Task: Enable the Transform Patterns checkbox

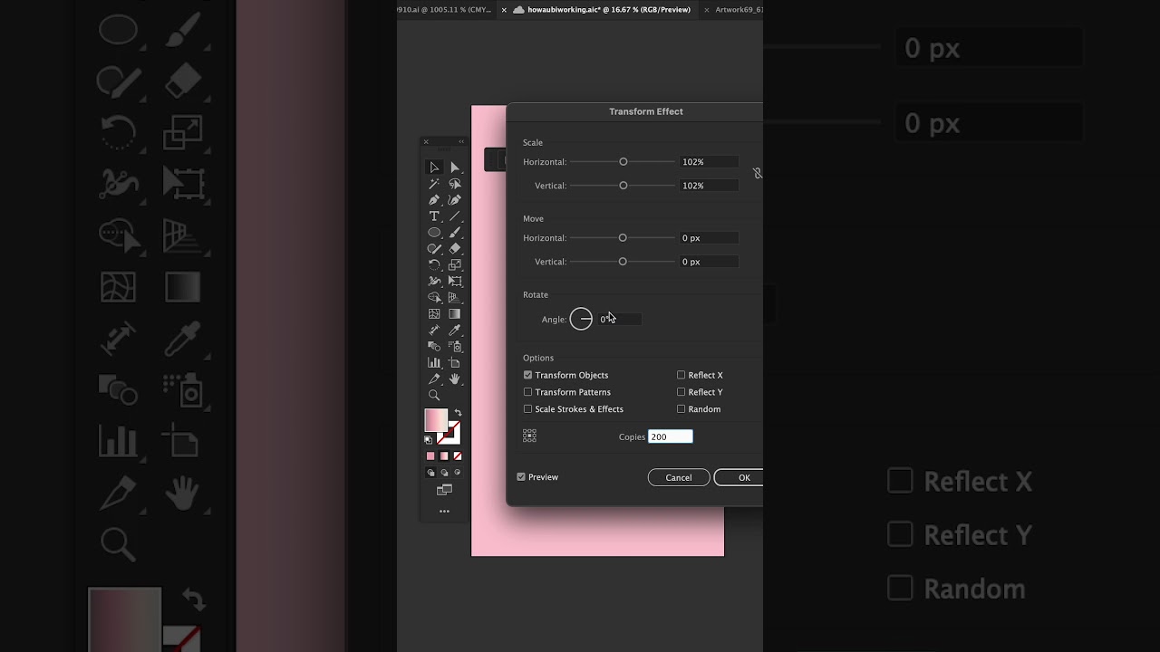Action: click(x=527, y=392)
